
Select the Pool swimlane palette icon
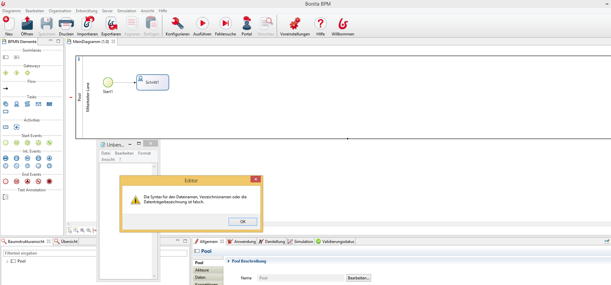click(6, 57)
